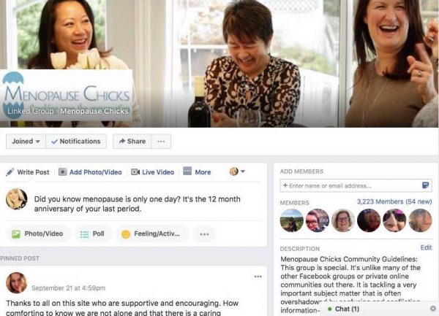Toggle the Notifications checkmark button
The width and height of the screenshot is (439, 316).
click(x=76, y=142)
